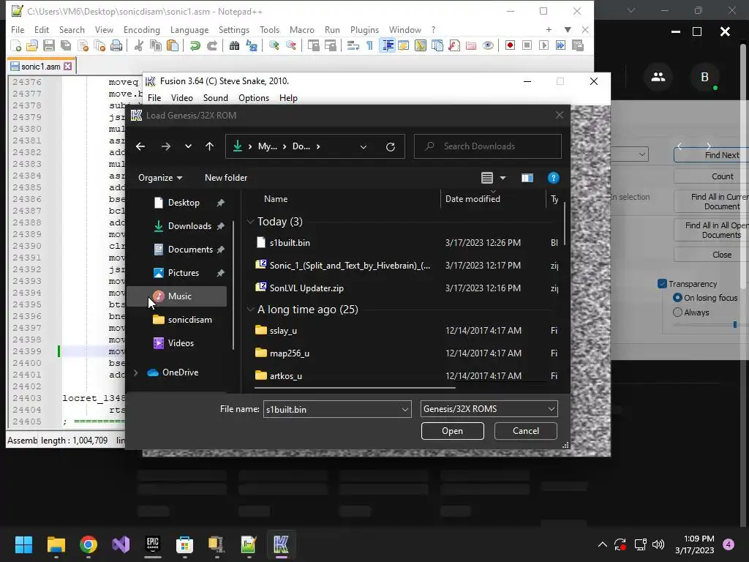Open Google Chrome from the taskbar

coord(89,544)
